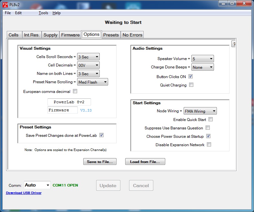Switch to the Firmware tab
The image size is (254, 212).
pos(70,35)
